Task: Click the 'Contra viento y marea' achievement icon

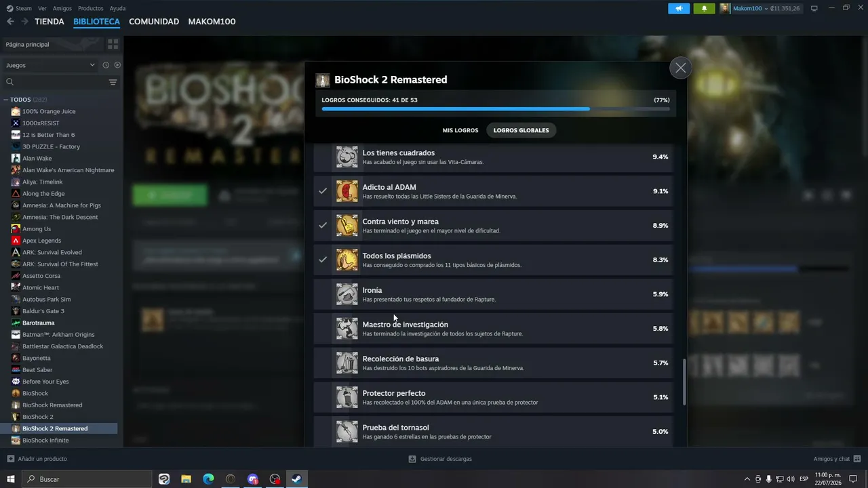Action: click(347, 226)
